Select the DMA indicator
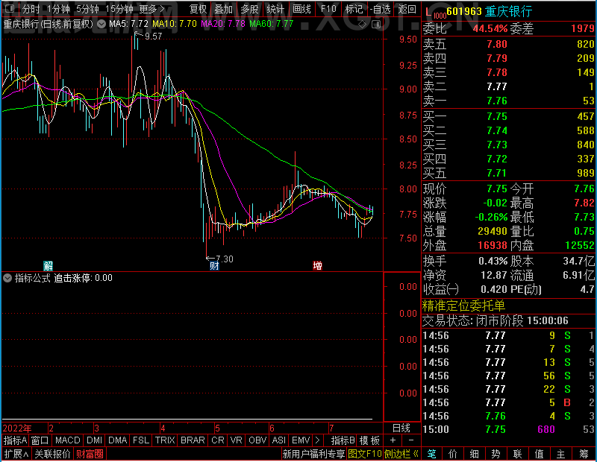Image resolution: width=597 pixels, height=462 pixels. (117, 440)
